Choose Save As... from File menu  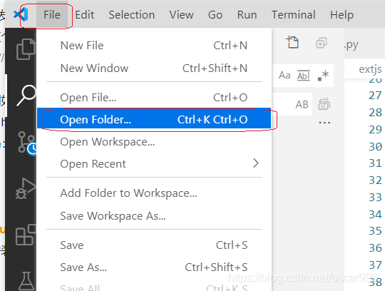tap(154, 267)
